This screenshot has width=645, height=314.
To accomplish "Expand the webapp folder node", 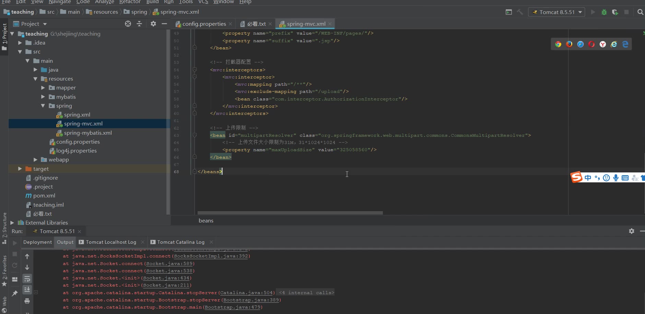I will (x=35, y=160).
